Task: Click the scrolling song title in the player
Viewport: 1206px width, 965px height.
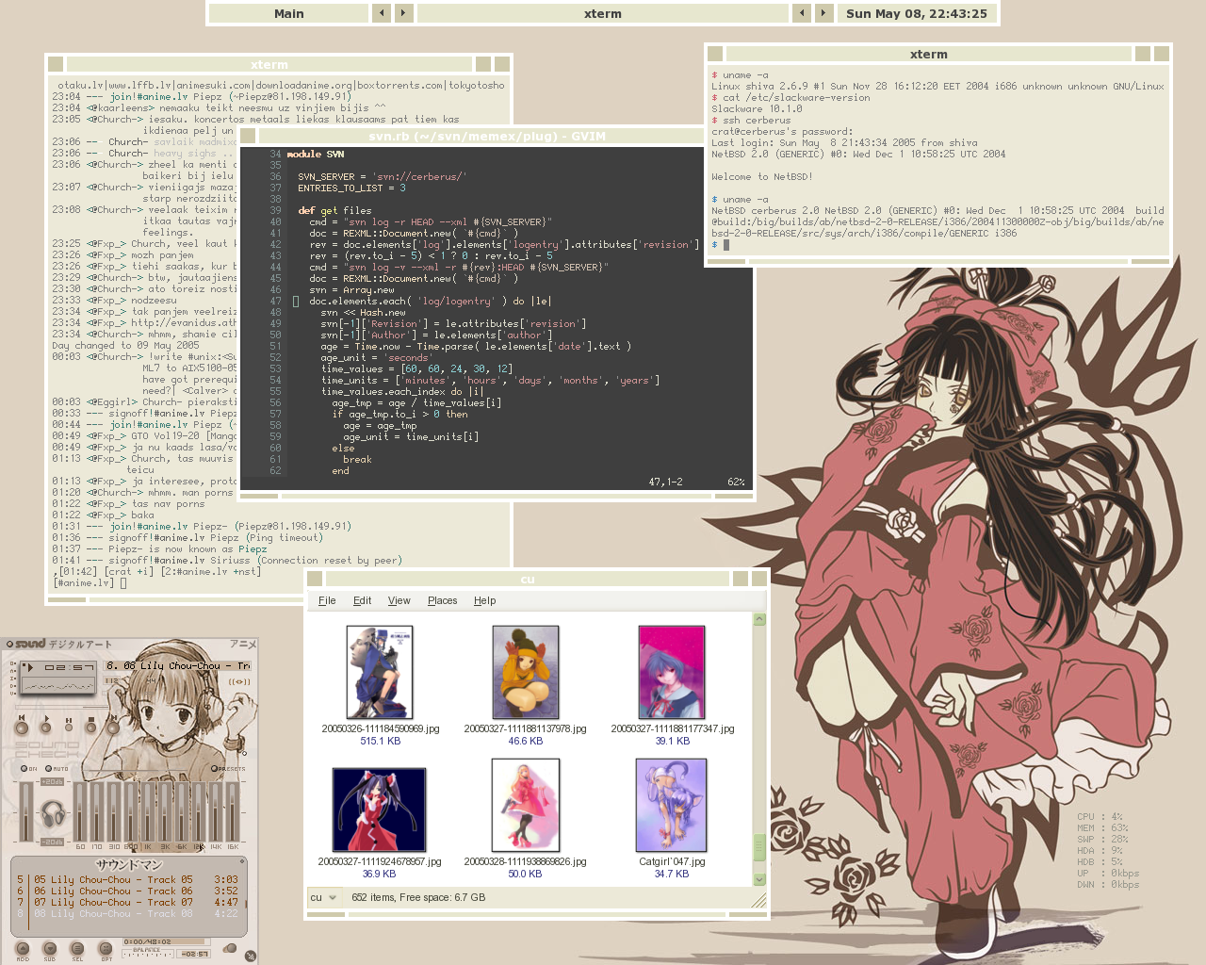Action: coord(177,665)
